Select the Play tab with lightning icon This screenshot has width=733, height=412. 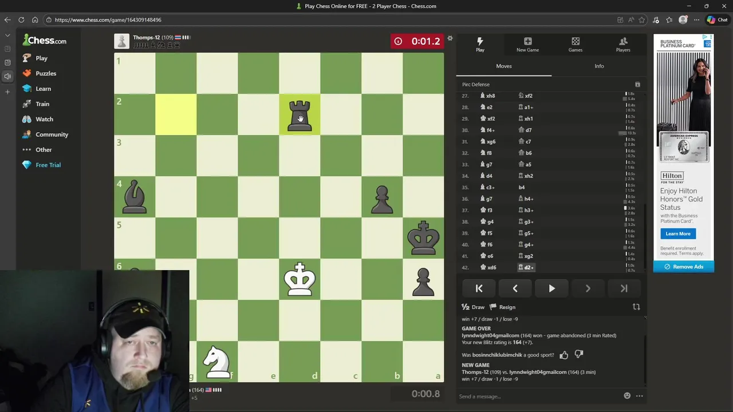tap(480, 45)
